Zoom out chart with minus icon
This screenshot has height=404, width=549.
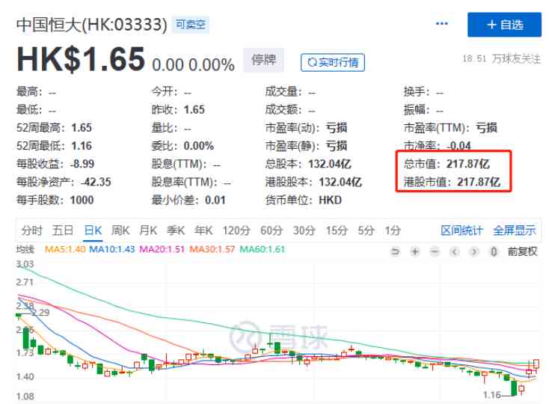(435, 251)
